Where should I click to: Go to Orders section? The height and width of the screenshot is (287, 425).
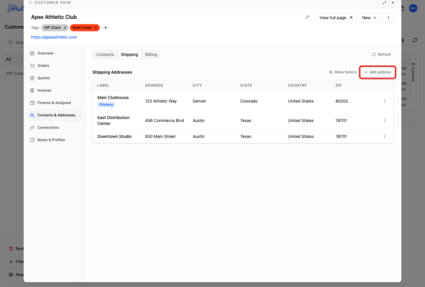tap(54, 66)
